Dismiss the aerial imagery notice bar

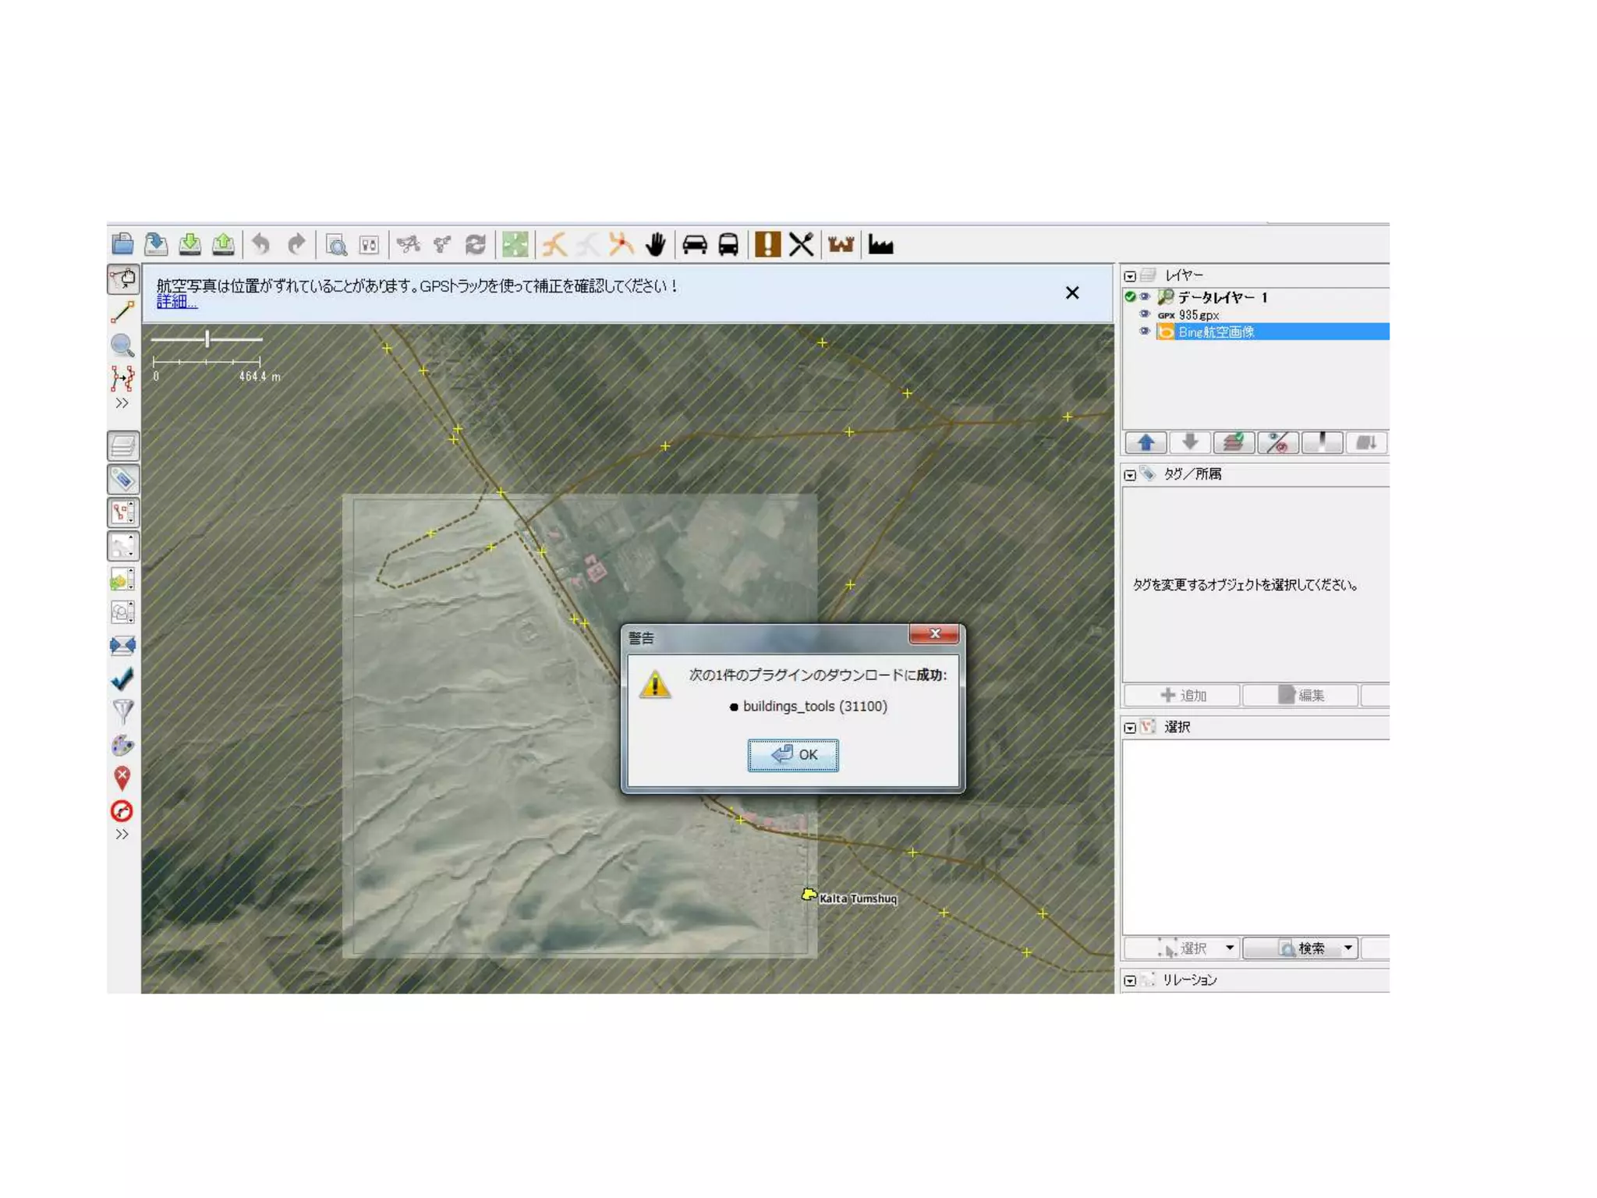click(x=1072, y=292)
